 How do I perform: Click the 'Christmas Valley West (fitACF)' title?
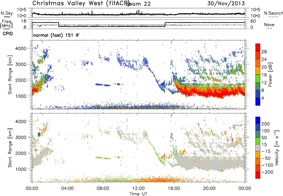pyautogui.click(x=81, y=3)
